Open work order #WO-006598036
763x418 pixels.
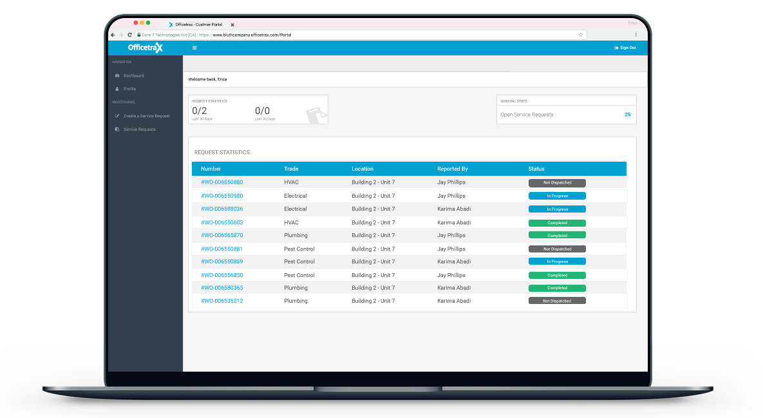[221, 209]
